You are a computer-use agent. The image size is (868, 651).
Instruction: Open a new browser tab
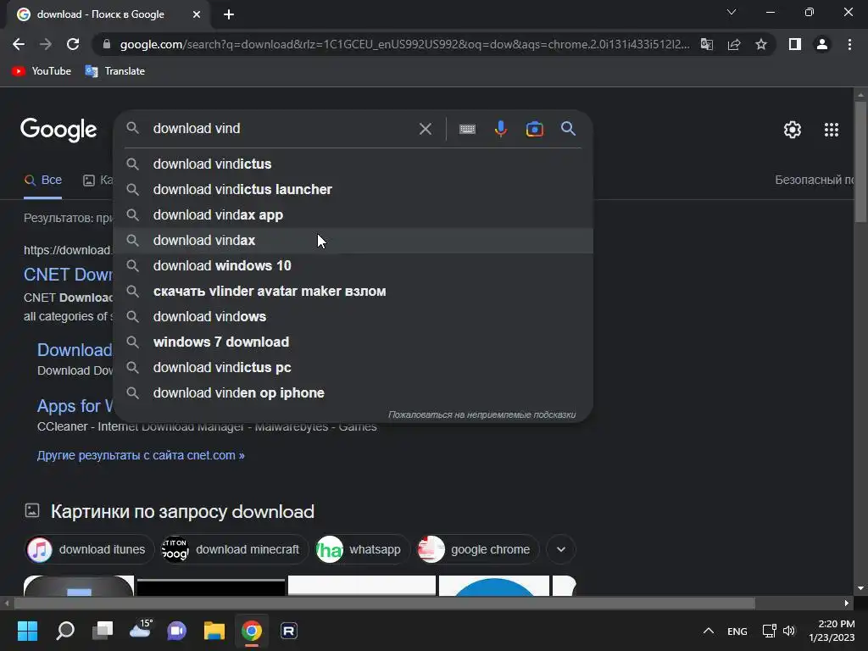click(x=229, y=15)
